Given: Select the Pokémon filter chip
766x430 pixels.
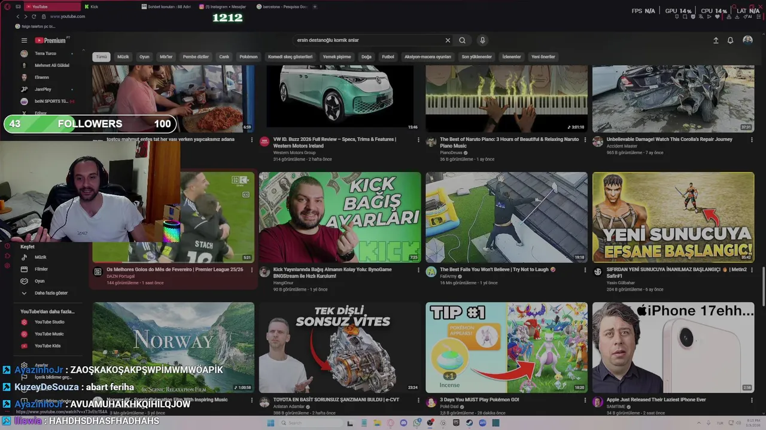Looking at the screenshot, I should coord(248,57).
